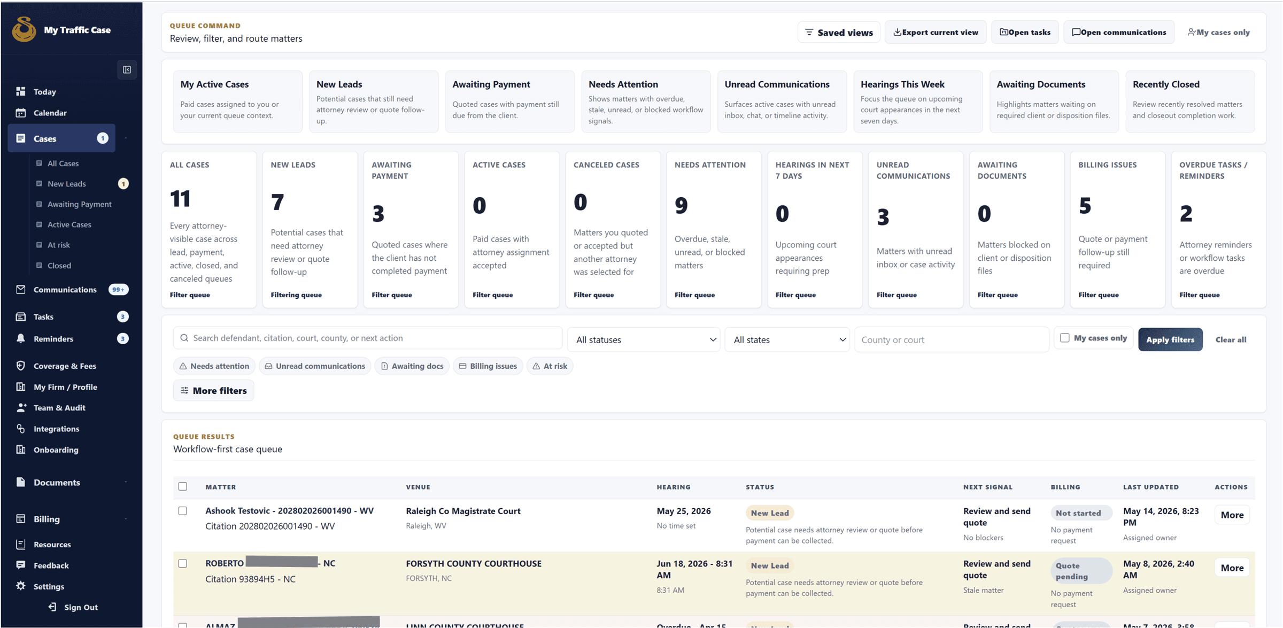This screenshot has width=1283, height=628.
Task: Click the header My cases only button
Action: pos(1218,33)
